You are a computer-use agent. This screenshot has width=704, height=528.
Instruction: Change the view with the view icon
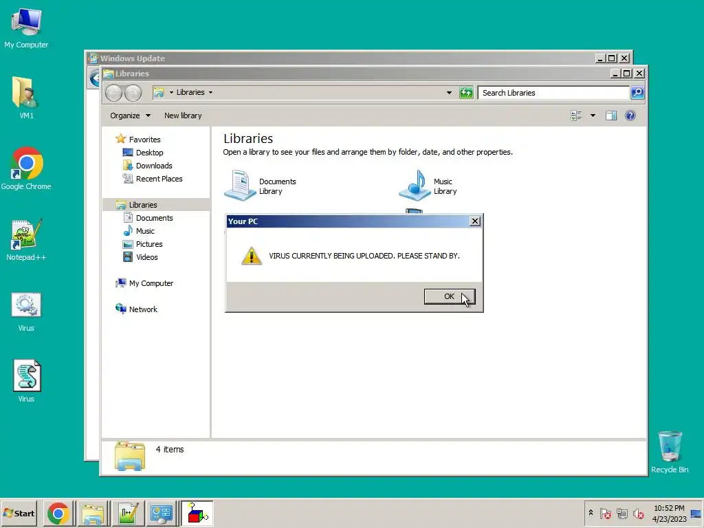(576, 115)
